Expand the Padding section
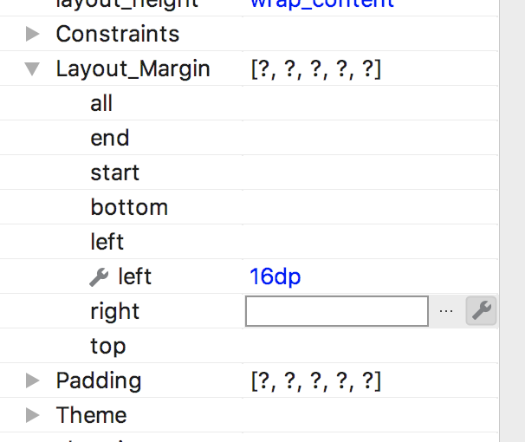The image size is (525, 442). 33,380
